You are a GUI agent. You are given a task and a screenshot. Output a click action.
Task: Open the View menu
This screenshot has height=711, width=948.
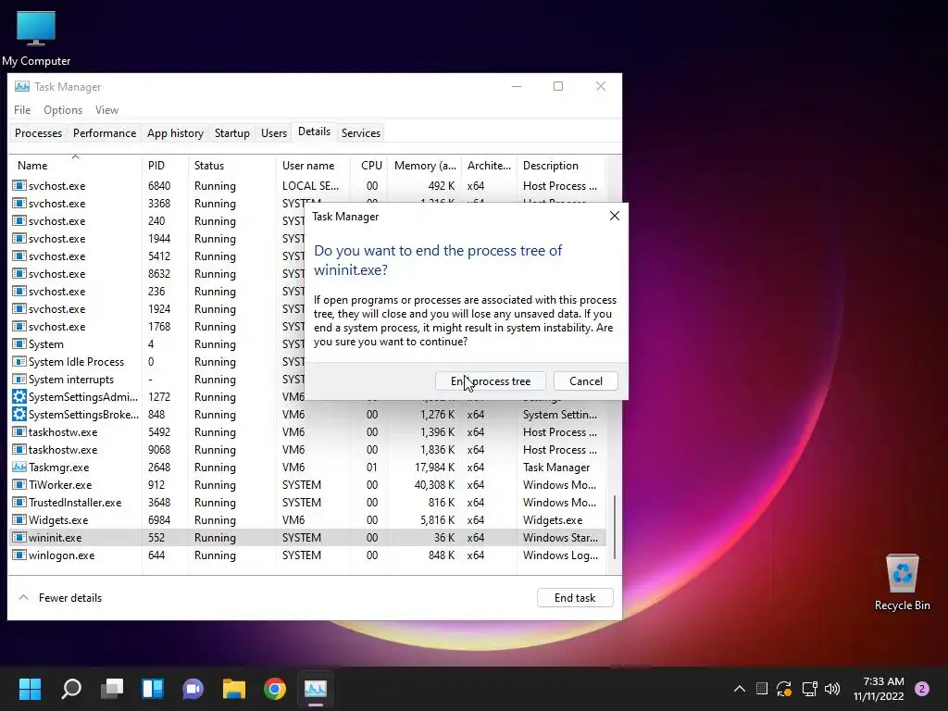tap(106, 110)
